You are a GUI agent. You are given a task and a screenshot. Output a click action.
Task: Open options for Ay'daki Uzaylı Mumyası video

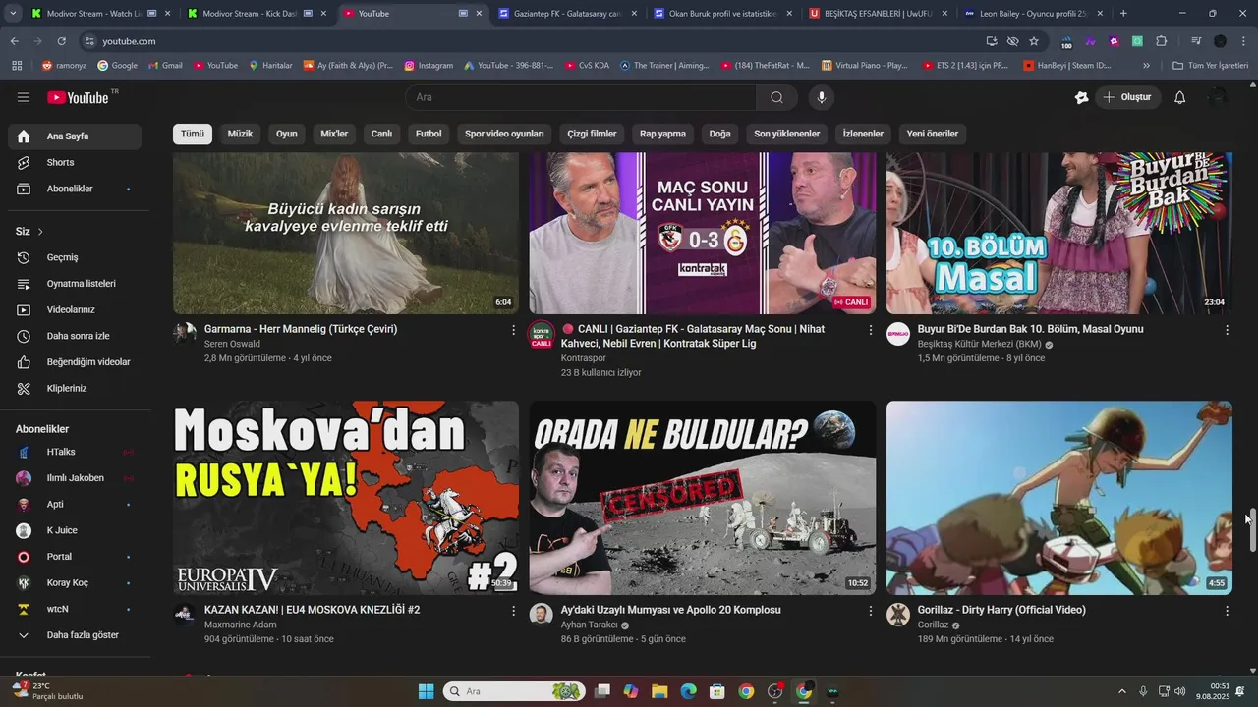tap(870, 611)
